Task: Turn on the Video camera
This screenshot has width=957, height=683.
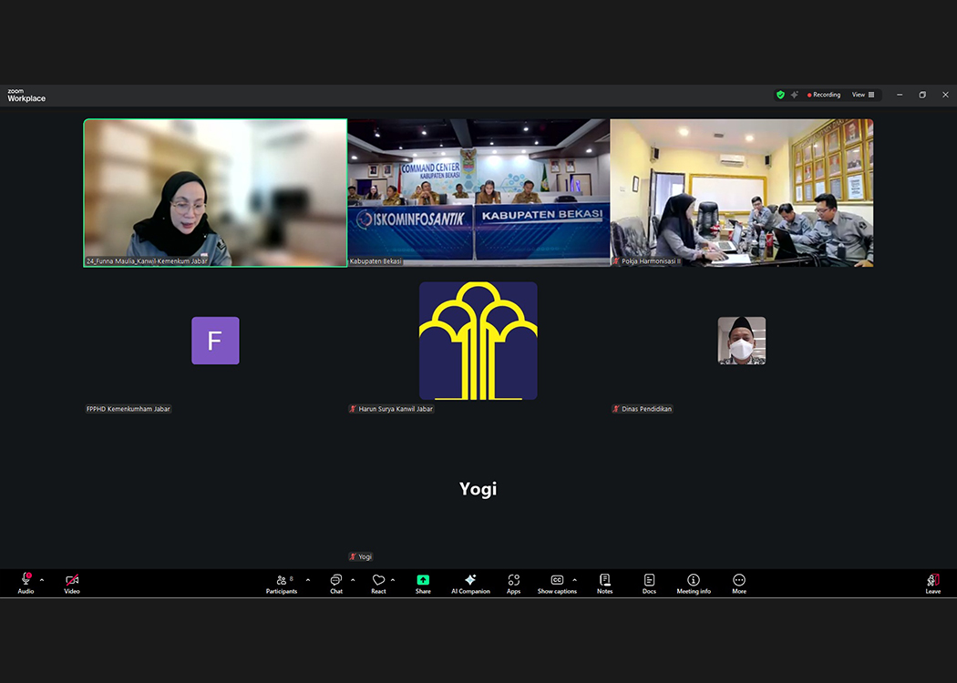Action: tap(72, 581)
